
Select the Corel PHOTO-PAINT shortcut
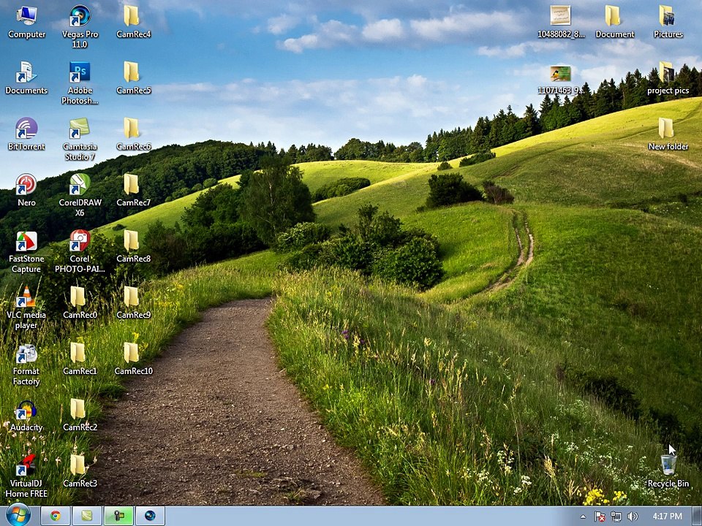click(80, 252)
